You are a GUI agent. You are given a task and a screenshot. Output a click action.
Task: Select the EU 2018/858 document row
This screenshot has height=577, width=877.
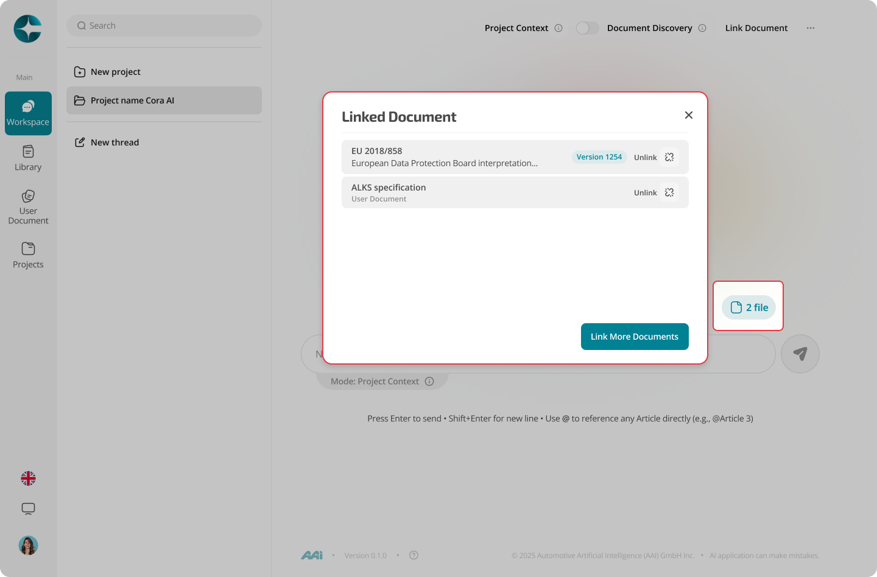[515, 157]
